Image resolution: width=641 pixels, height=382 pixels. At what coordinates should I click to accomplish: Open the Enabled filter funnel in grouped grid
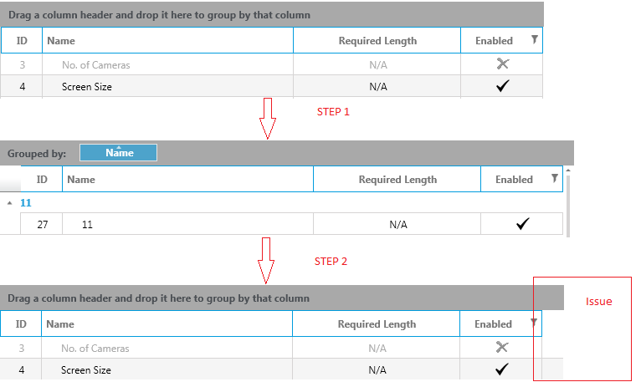[x=555, y=178]
